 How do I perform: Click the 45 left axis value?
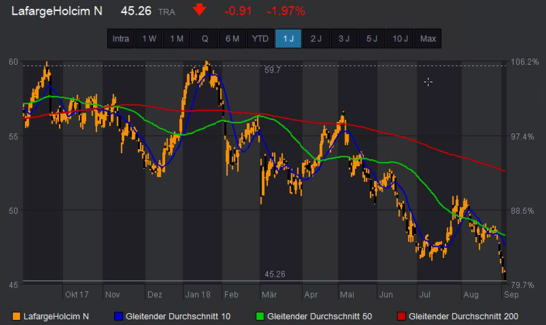[x=13, y=285]
